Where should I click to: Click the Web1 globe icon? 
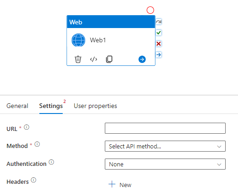pos(78,40)
